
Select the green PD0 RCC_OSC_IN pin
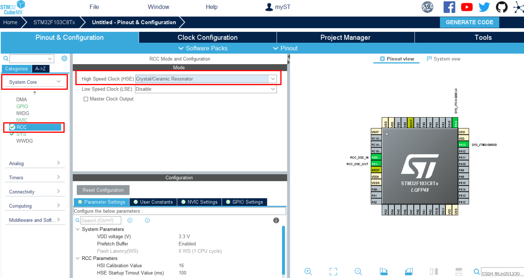click(376, 157)
